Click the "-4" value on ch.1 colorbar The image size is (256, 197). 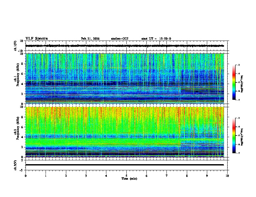(x=238, y=74)
